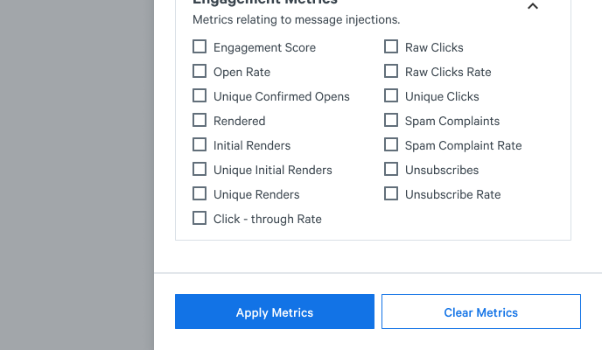Check the Raw Clicks Rate metric
602x350 pixels.
tap(391, 72)
